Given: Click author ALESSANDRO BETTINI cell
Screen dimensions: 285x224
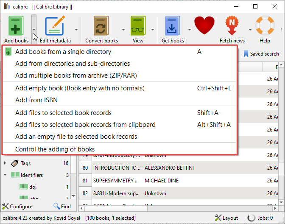Looking at the screenshot, I should (x=169, y=168).
